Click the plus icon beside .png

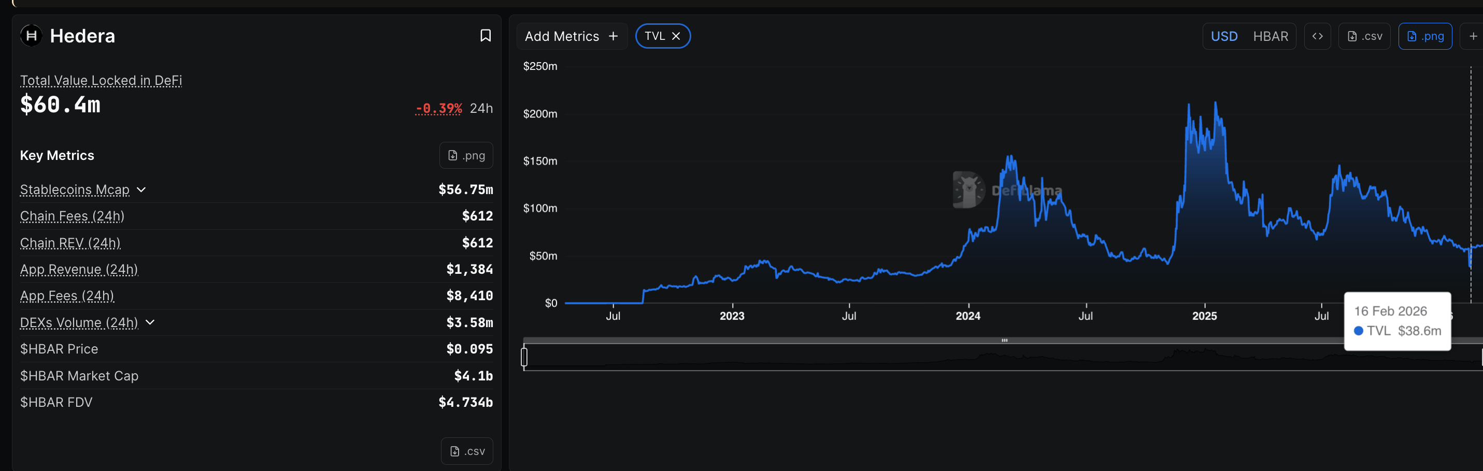click(x=1473, y=36)
